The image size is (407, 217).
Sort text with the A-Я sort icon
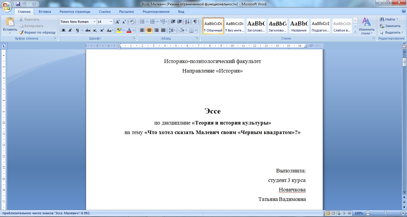[x=187, y=22]
